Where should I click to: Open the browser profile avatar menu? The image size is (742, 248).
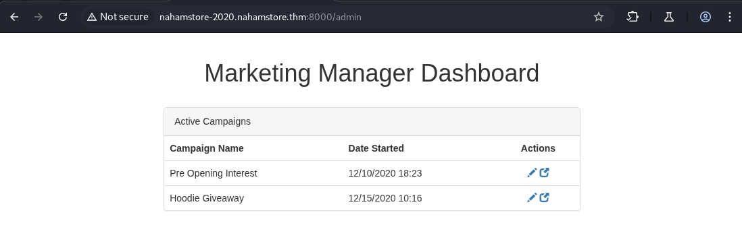(705, 17)
